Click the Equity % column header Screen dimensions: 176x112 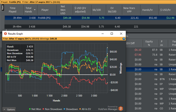(x=149, y=43)
